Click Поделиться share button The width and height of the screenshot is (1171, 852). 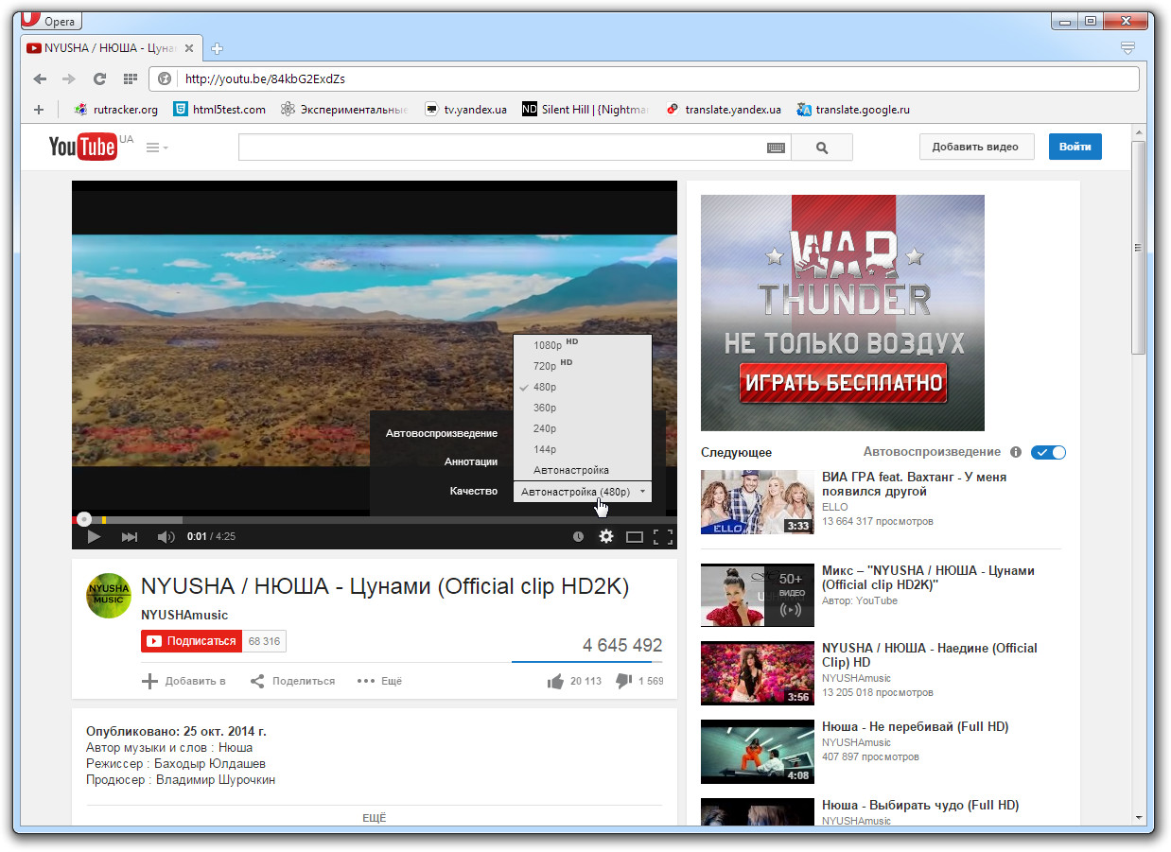(292, 681)
